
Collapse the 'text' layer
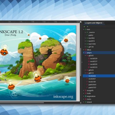point(84,30)
